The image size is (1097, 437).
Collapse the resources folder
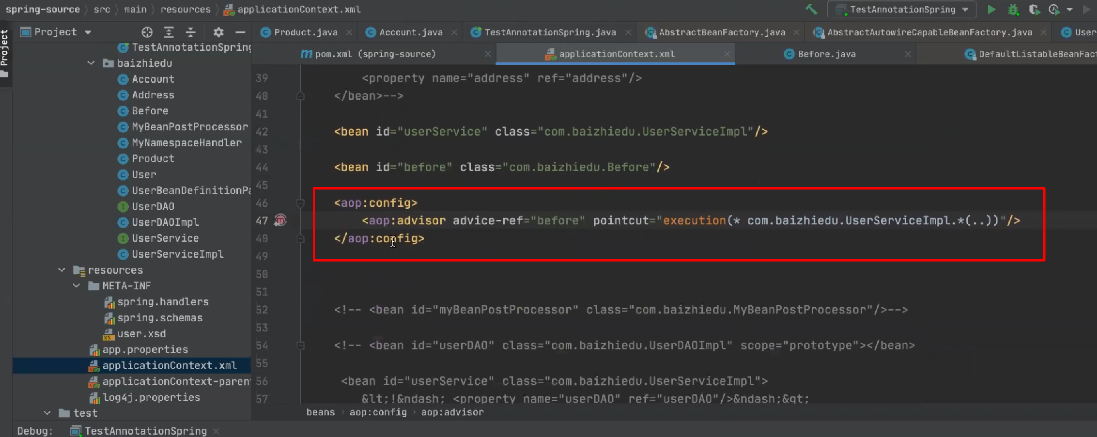coord(62,270)
